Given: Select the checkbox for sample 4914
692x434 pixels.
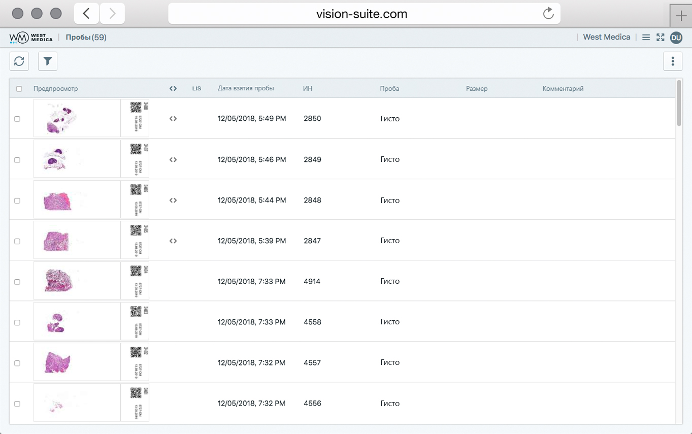Looking at the screenshot, I should pos(17,282).
